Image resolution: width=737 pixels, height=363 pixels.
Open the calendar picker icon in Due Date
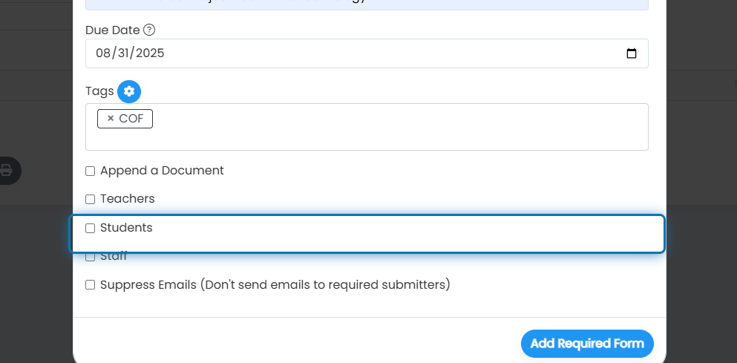pyautogui.click(x=632, y=53)
